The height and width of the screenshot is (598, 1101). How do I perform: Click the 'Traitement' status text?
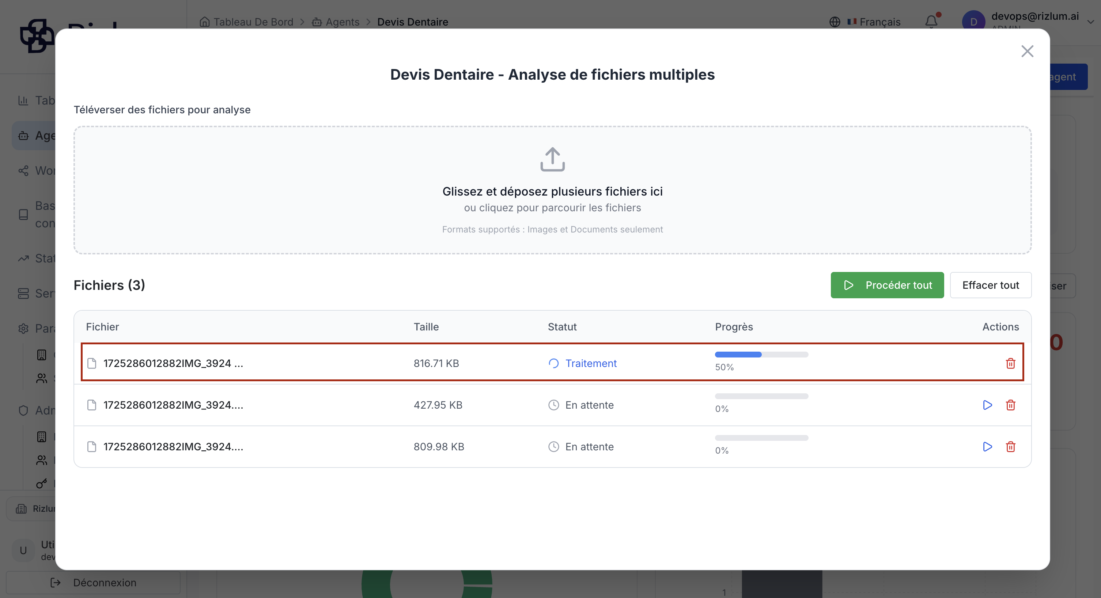(x=591, y=363)
